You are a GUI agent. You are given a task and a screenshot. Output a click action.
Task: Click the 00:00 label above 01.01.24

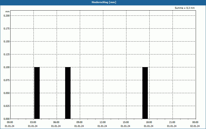[10, 122]
